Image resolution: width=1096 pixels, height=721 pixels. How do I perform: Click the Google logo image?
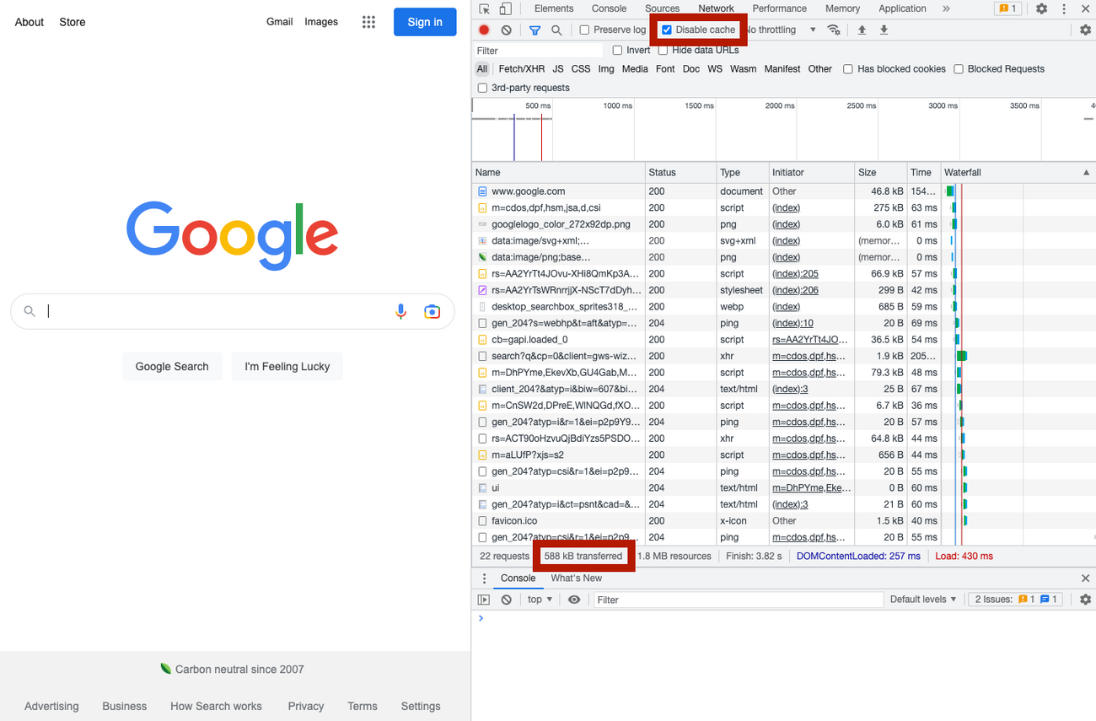coord(232,235)
